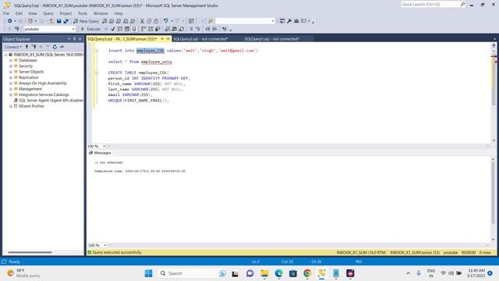Switch to the SQLQuery1.sql tab
Screen dimensions: 499x281
[x=271, y=39]
